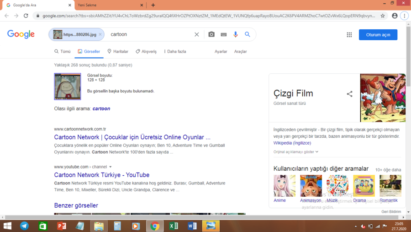This screenshot has height=232, width=411.
Task: Select the Tümü search tab
Action: click(x=63, y=52)
